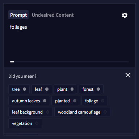Choose the foliage suggestion
Viewport: 139px width, 139px height.
(94, 101)
